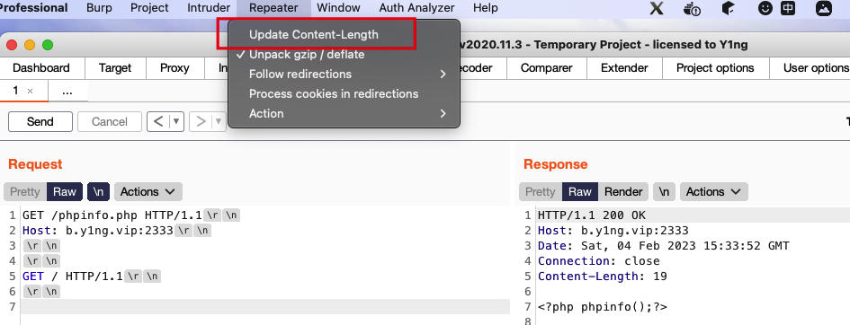Viewport: 850px width, 325px height.
Task: Click the Send button
Action: tap(40, 122)
